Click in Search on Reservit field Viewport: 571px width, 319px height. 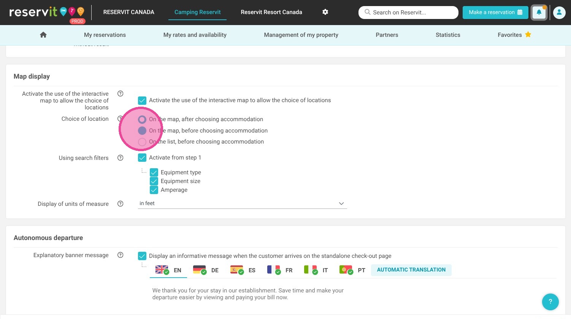coord(408,12)
